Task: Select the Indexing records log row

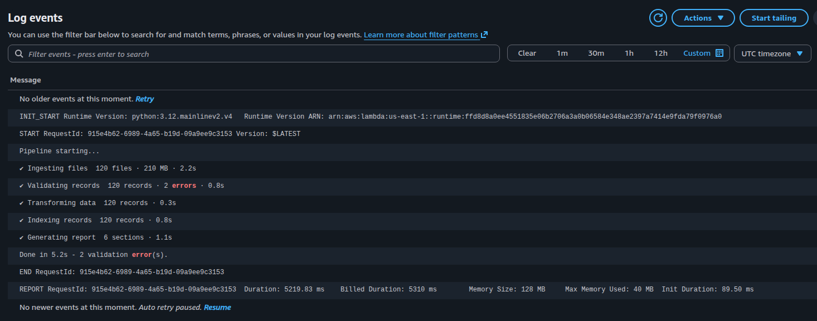Action: [x=412, y=220]
